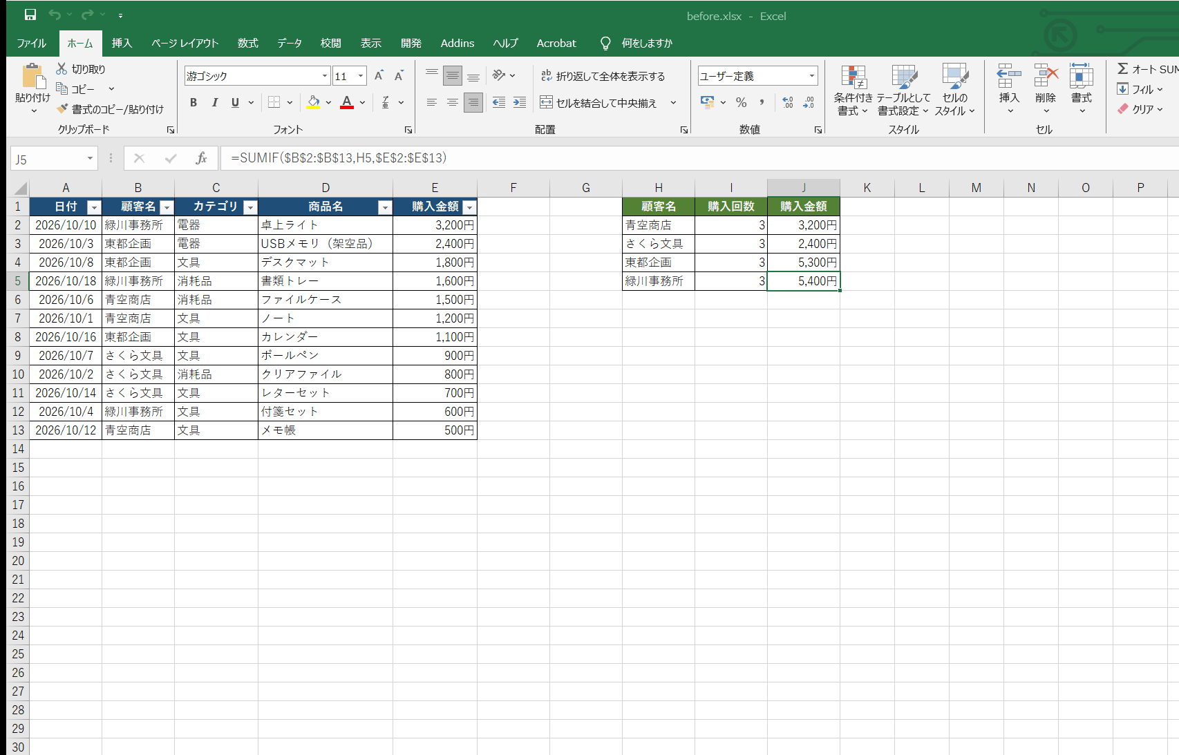This screenshot has height=755, width=1179.
Task: Click the Percent Style icon
Action: [741, 102]
